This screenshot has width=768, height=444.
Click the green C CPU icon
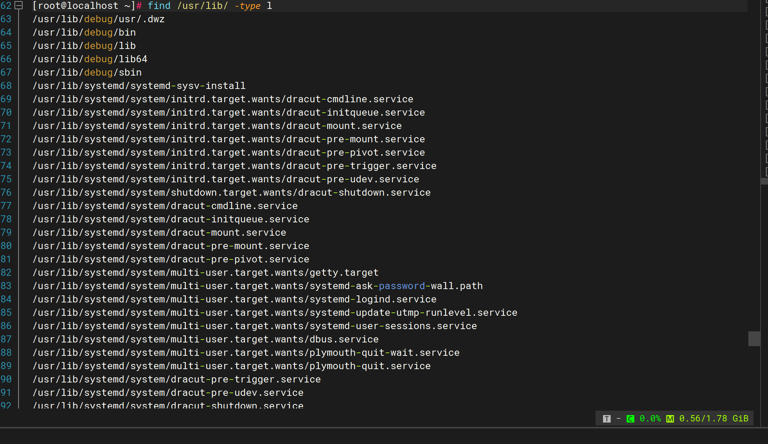tap(630, 419)
